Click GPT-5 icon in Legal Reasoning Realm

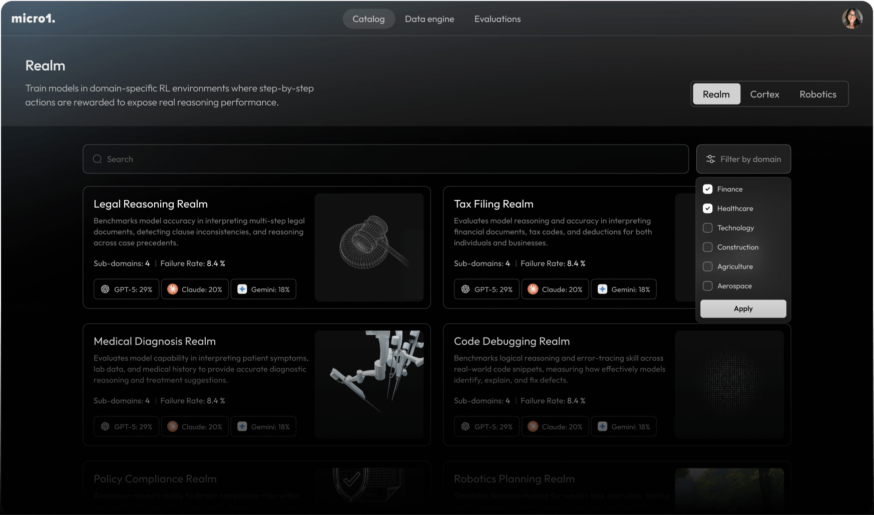pyautogui.click(x=105, y=289)
